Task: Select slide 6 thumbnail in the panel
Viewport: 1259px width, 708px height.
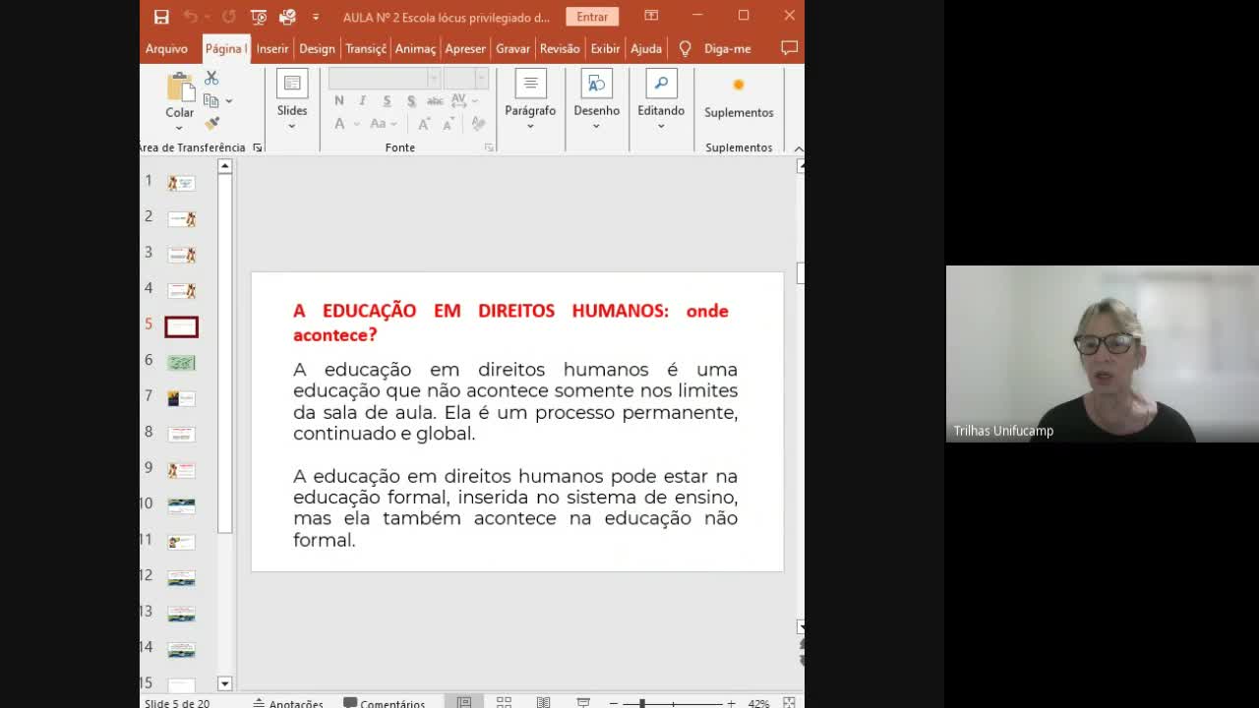Action: [x=180, y=361]
